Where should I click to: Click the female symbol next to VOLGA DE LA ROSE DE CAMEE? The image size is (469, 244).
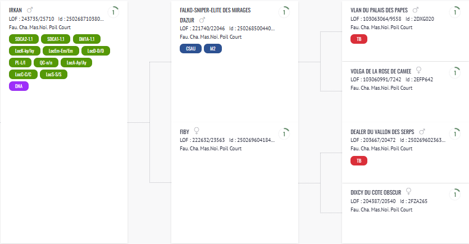pyautogui.click(x=419, y=70)
